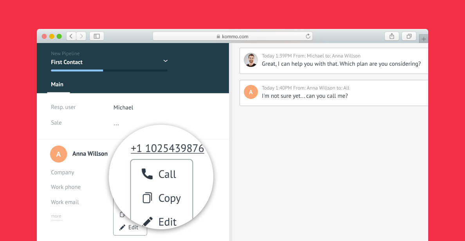Open Anna Willson's orange avatar
This screenshot has height=241, width=465.
(x=58, y=154)
